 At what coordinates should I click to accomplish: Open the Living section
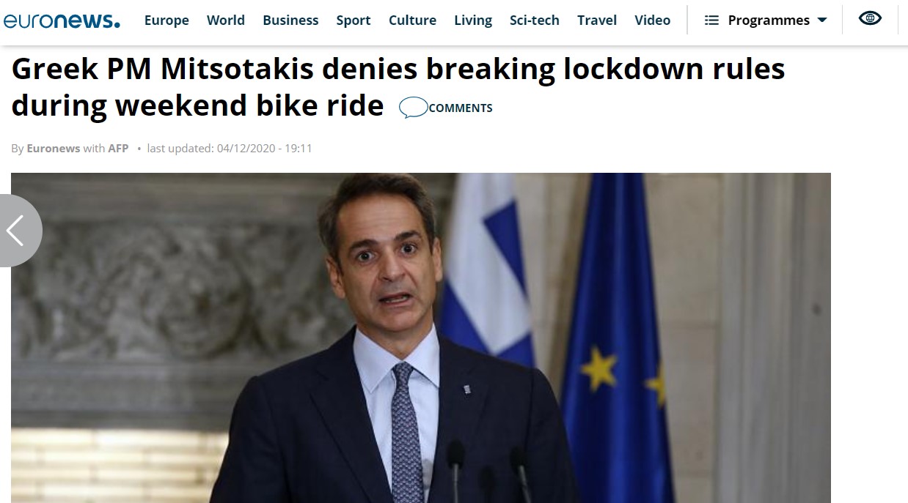point(473,21)
